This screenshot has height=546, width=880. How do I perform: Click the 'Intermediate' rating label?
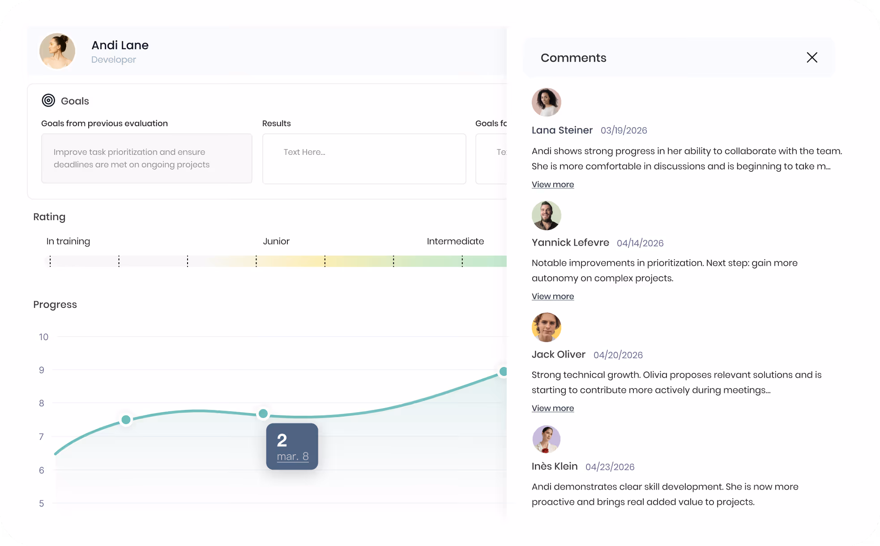[455, 241]
